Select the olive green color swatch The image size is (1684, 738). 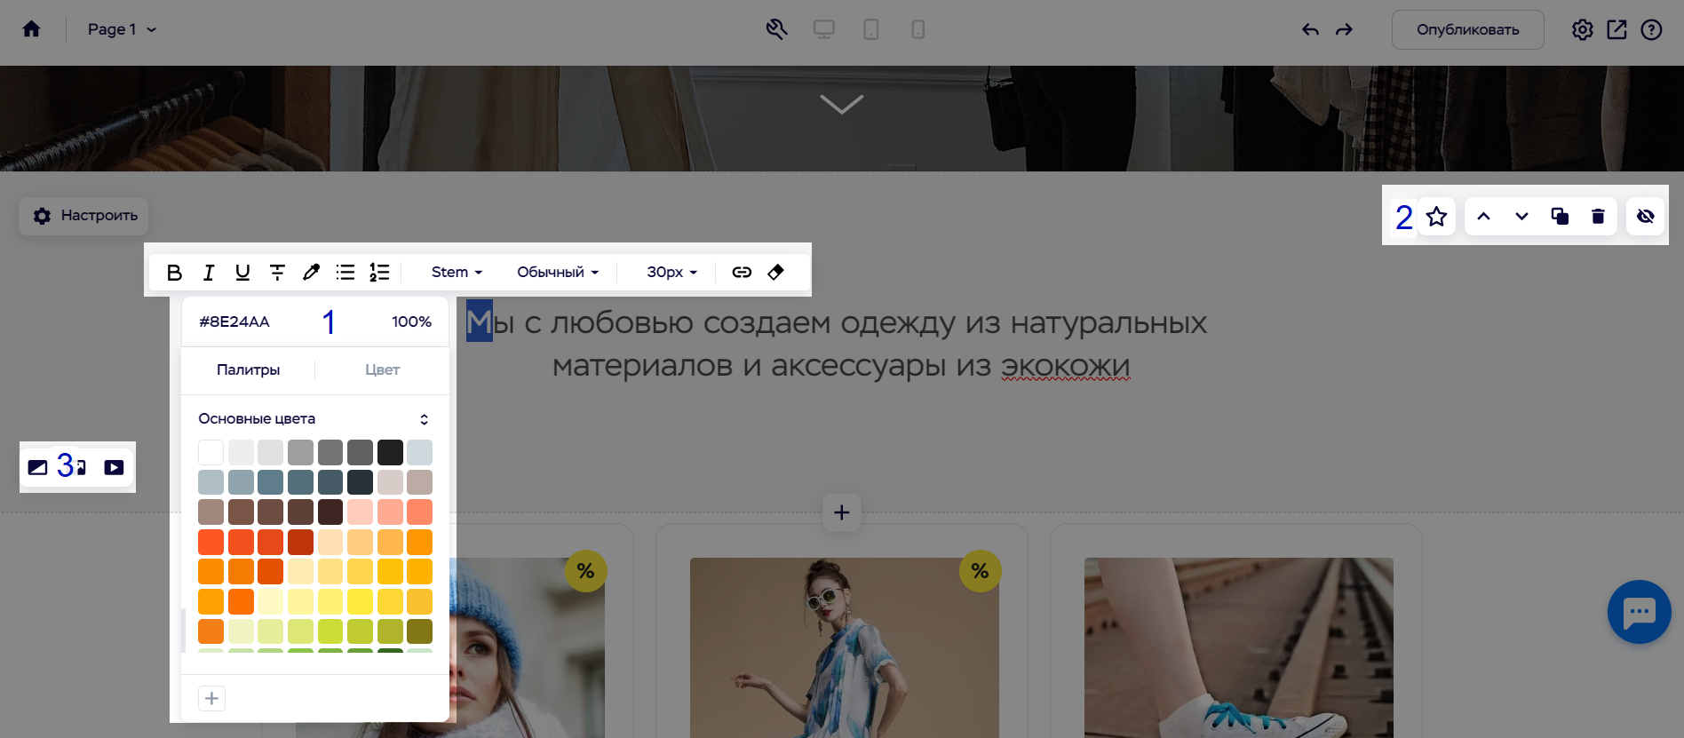coord(419,631)
